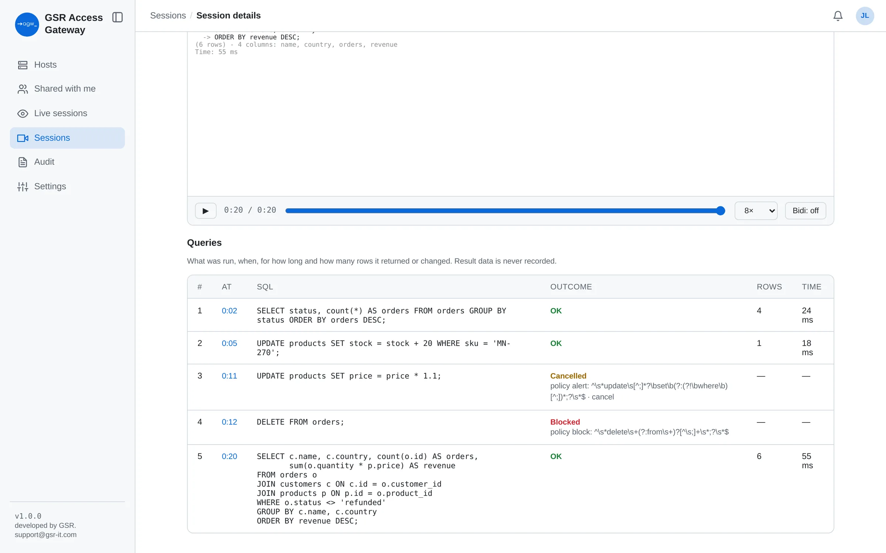Image resolution: width=886 pixels, height=553 pixels.
Task: Click the terminal recording output area
Action: point(510,114)
